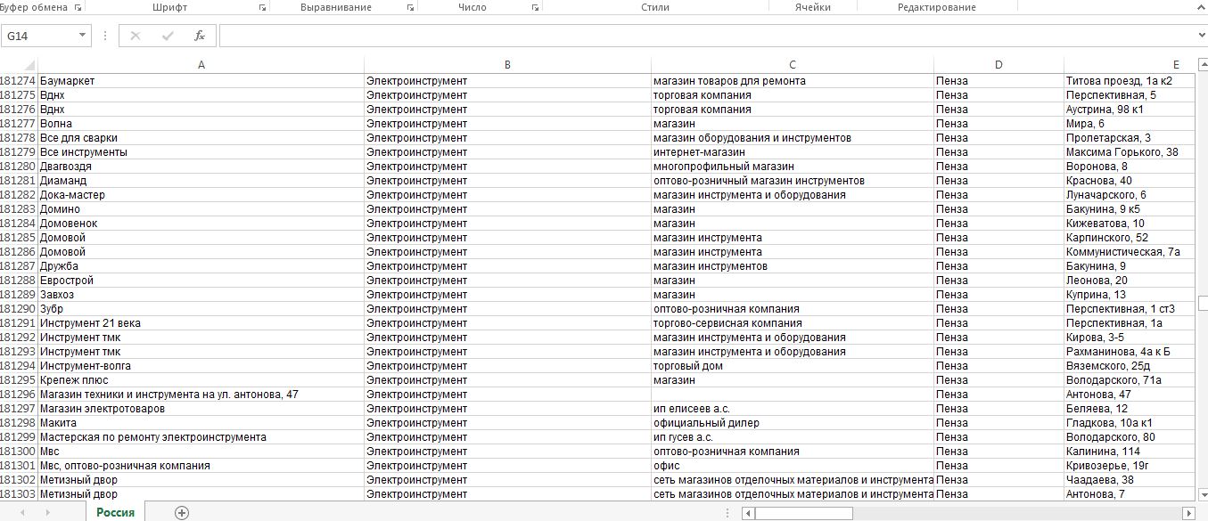Click cell 'Инструмент-волга'

pos(201,366)
